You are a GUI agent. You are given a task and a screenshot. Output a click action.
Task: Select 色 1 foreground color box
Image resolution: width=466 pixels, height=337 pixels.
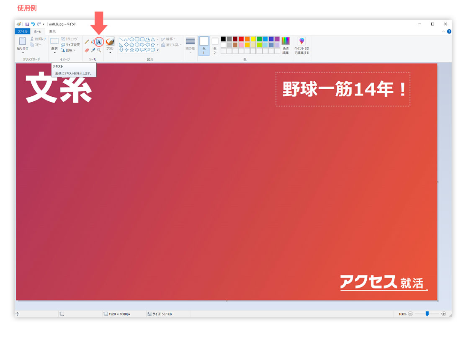click(x=204, y=45)
